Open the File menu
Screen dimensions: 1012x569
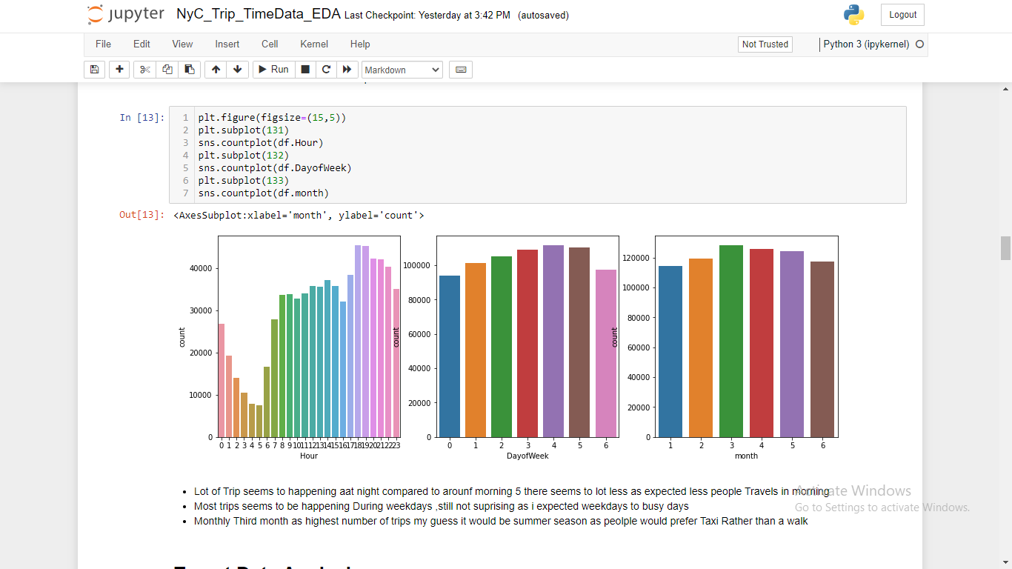click(103, 44)
